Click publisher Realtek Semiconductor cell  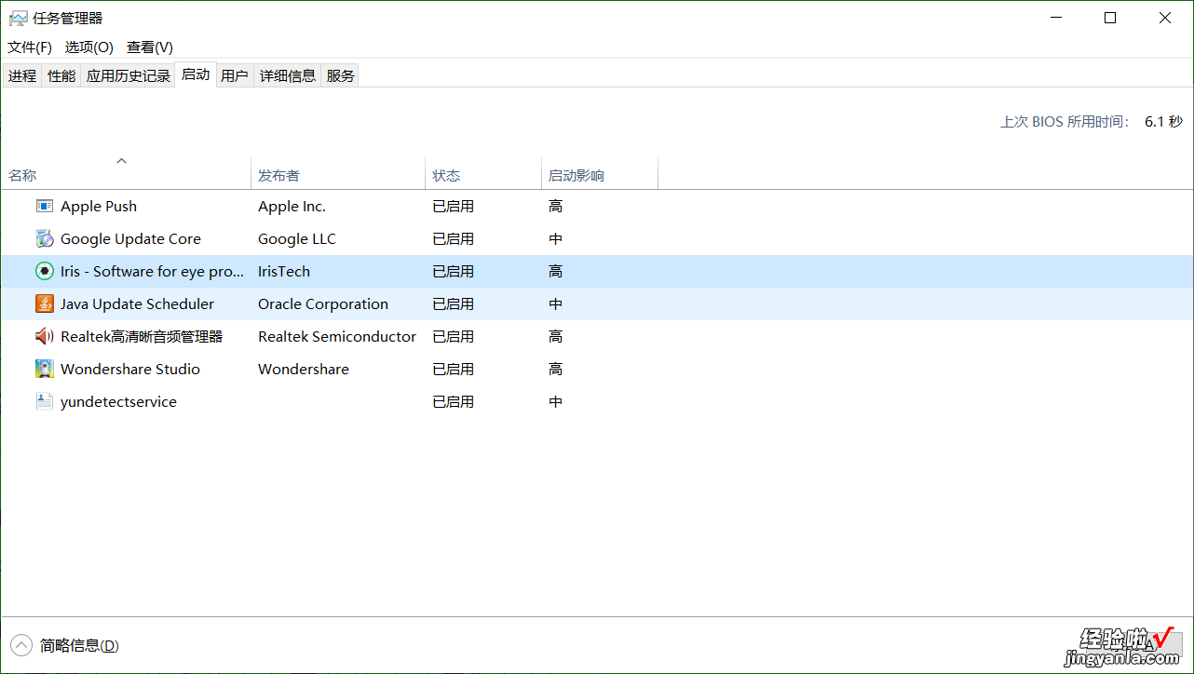[337, 336]
